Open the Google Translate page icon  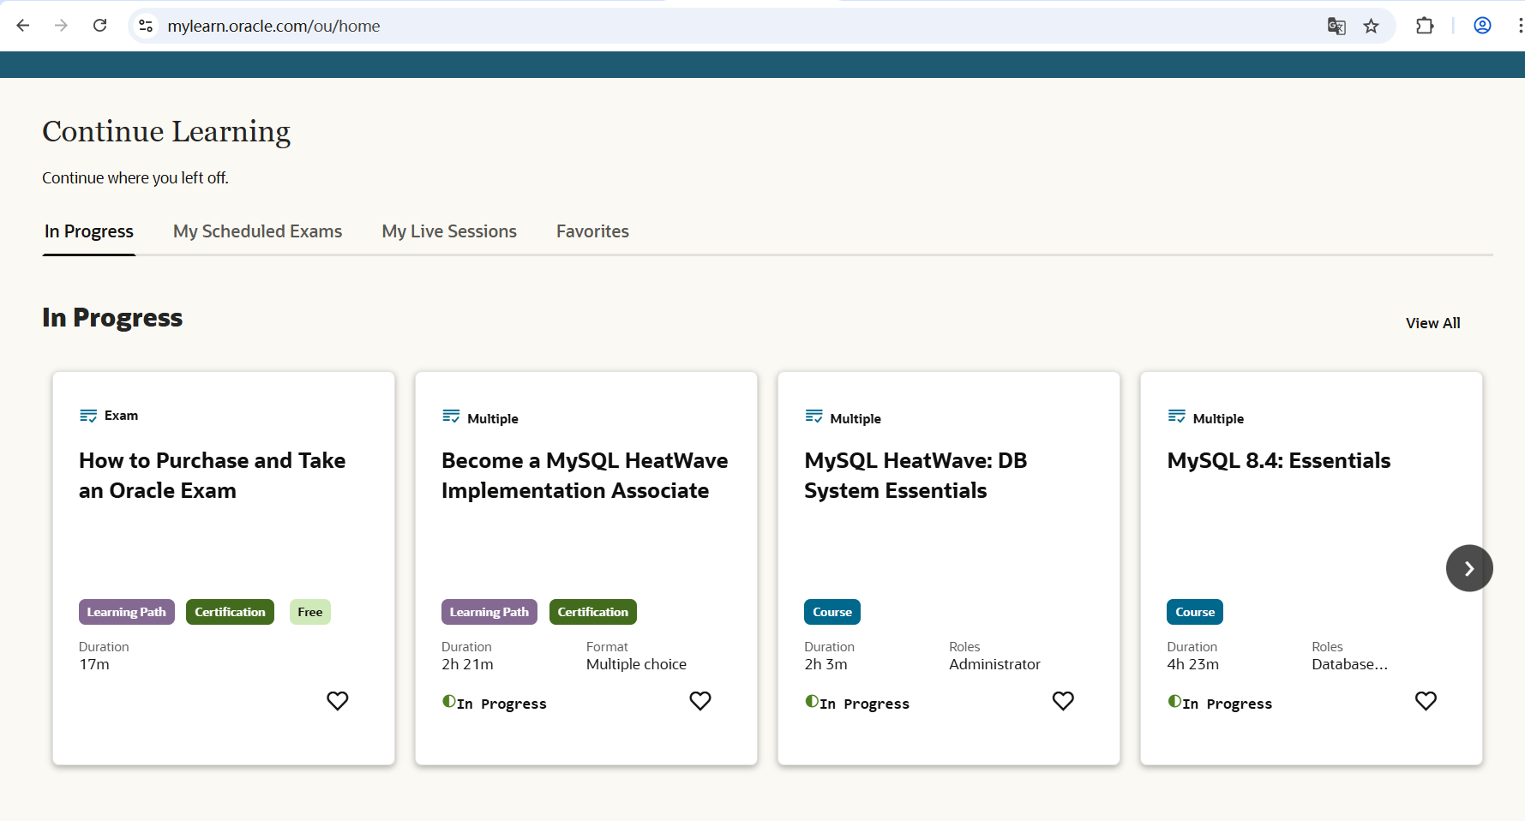point(1336,26)
